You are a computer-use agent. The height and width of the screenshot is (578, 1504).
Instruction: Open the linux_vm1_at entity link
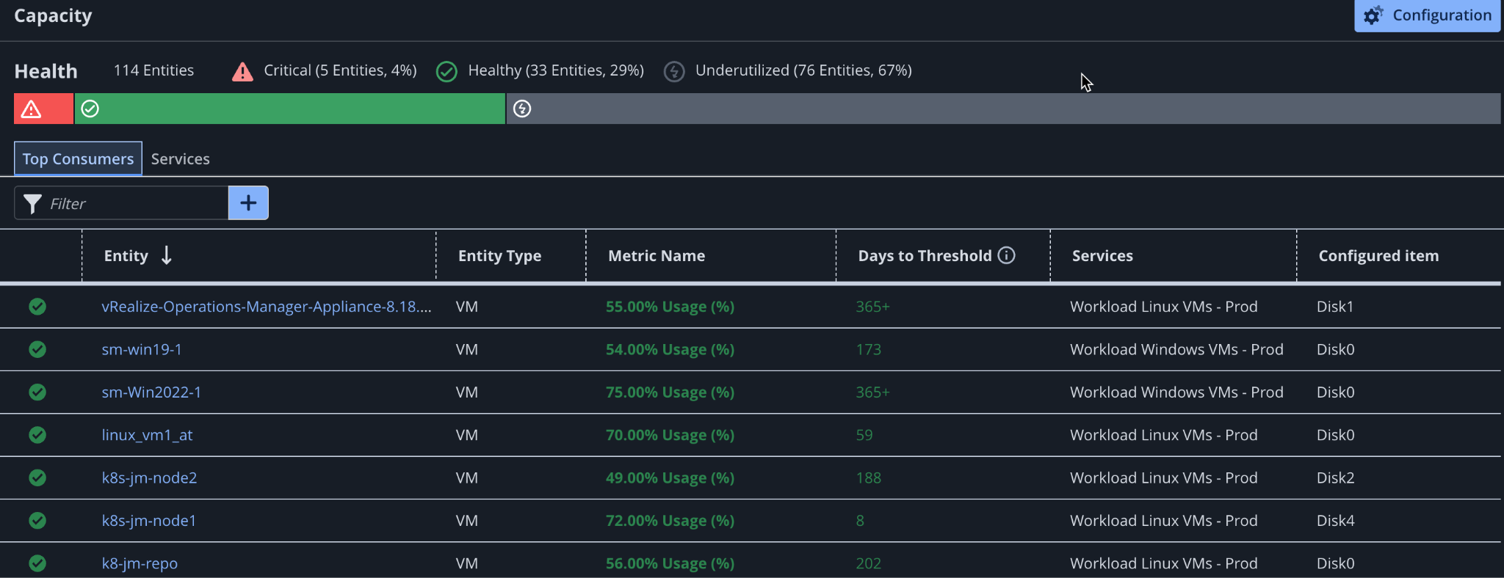[147, 435]
